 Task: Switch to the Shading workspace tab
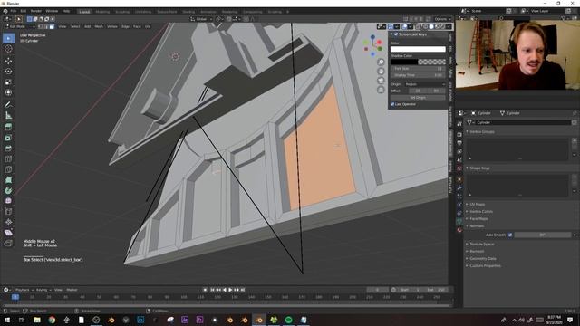(188, 12)
